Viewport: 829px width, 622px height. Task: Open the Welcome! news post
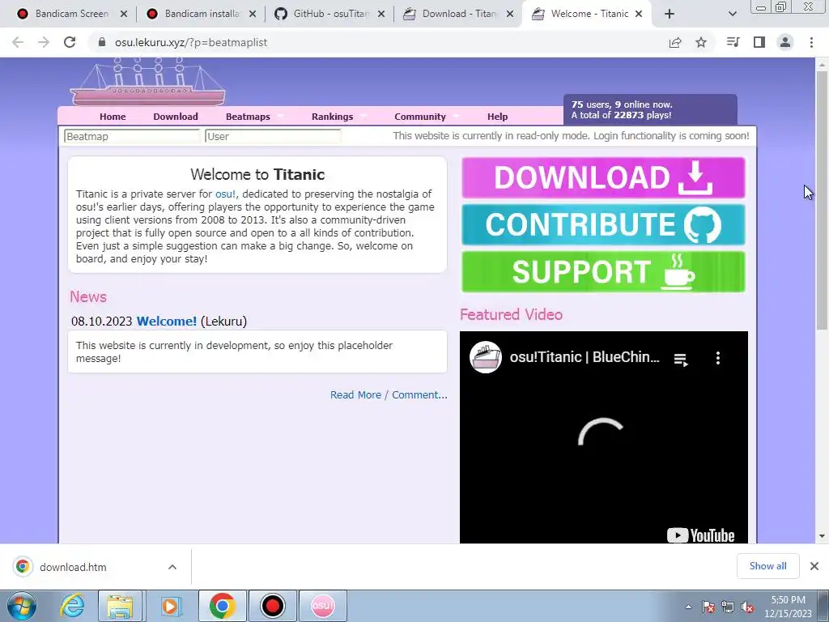pyautogui.click(x=167, y=321)
